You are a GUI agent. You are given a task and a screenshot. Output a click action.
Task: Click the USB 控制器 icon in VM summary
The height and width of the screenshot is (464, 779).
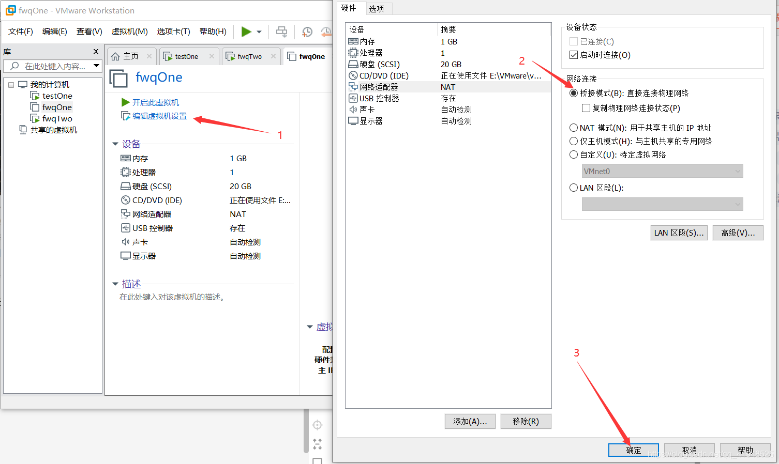coord(125,228)
